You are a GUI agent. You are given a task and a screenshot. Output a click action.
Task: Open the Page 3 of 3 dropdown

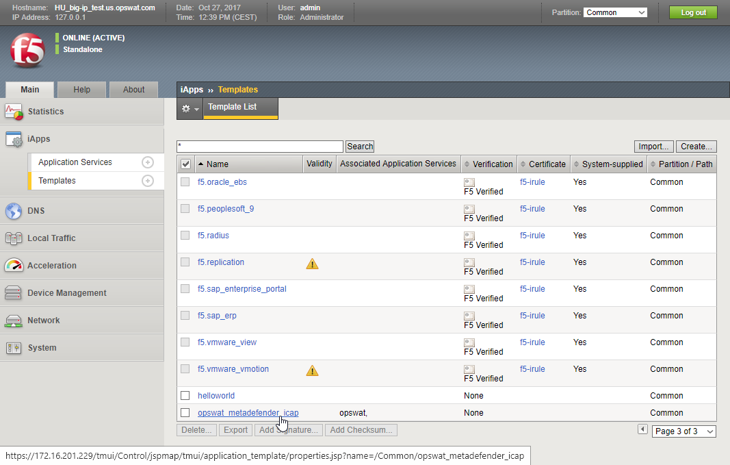684,431
